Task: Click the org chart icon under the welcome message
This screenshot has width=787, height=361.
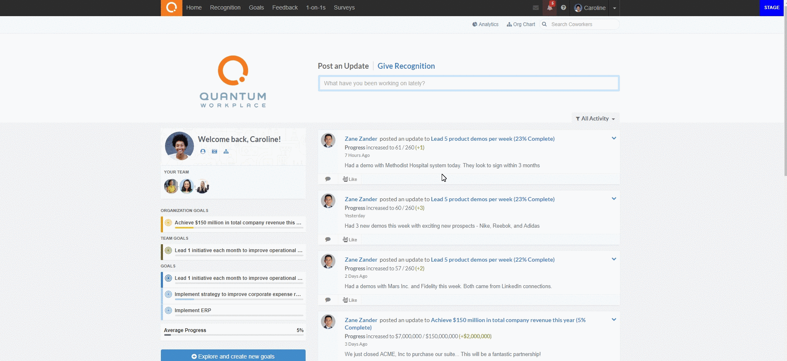Action: 226,152
